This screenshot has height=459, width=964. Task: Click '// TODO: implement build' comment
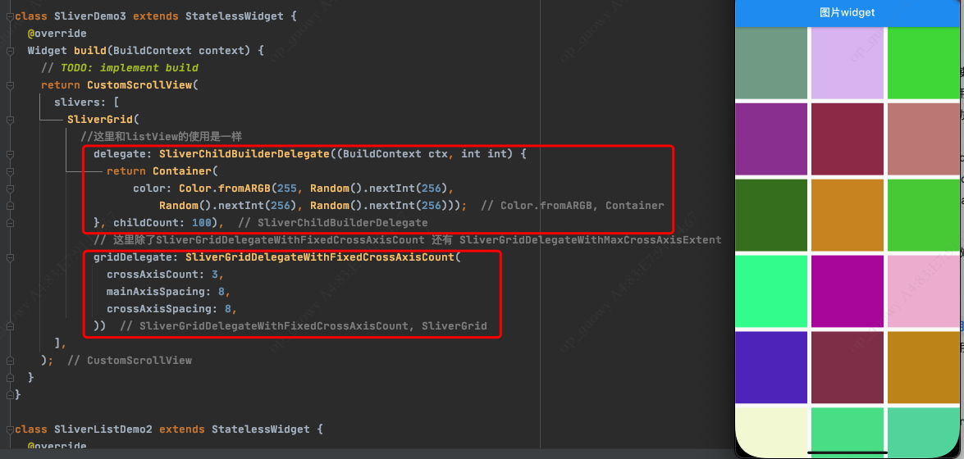click(x=119, y=67)
